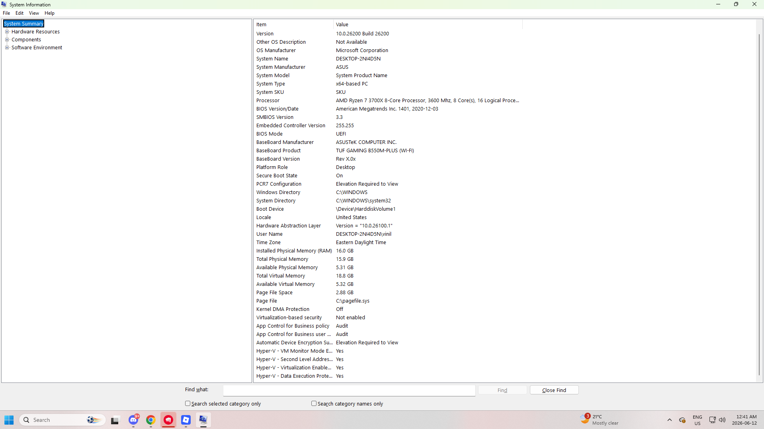
Task: Select the System Name row
Action: [x=388, y=59]
